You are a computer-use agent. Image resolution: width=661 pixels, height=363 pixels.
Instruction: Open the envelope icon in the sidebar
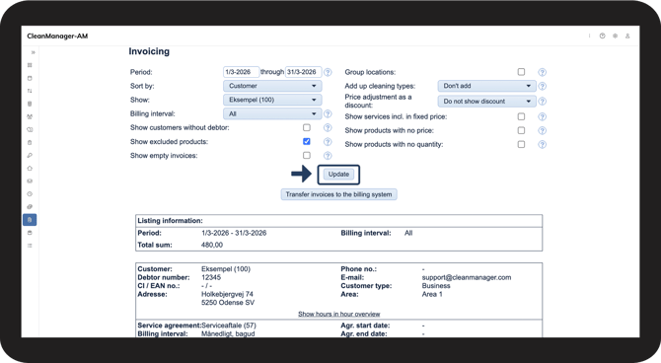point(30,181)
